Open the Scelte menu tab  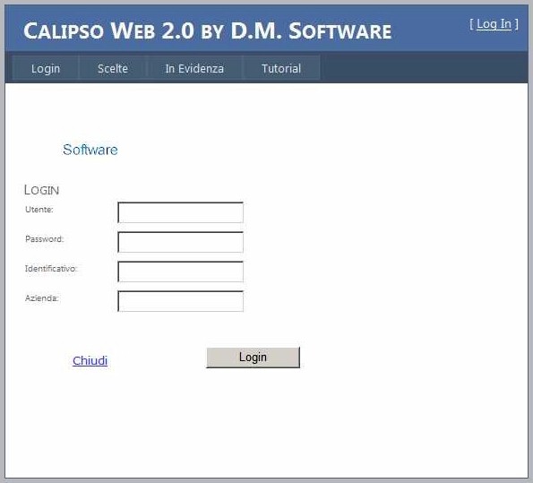[113, 68]
